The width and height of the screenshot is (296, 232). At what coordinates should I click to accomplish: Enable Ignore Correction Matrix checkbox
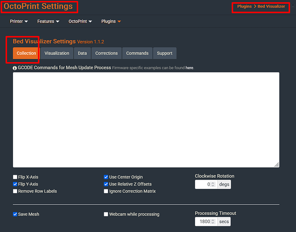[106, 191]
